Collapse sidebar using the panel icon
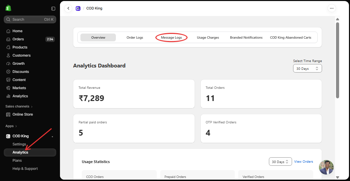The width and height of the screenshot is (350, 181). pos(53,8)
